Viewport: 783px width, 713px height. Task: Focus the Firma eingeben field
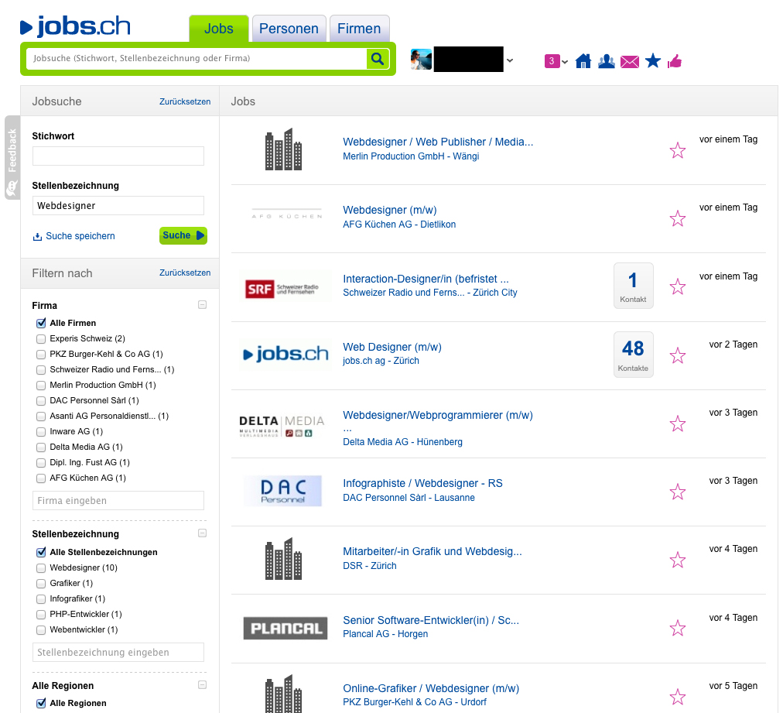point(118,501)
